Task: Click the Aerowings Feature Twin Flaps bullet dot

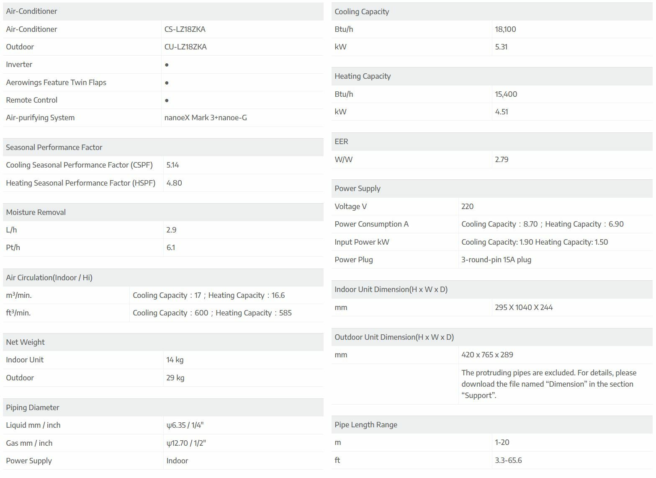Action: pyautogui.click(x=167, y=83)
